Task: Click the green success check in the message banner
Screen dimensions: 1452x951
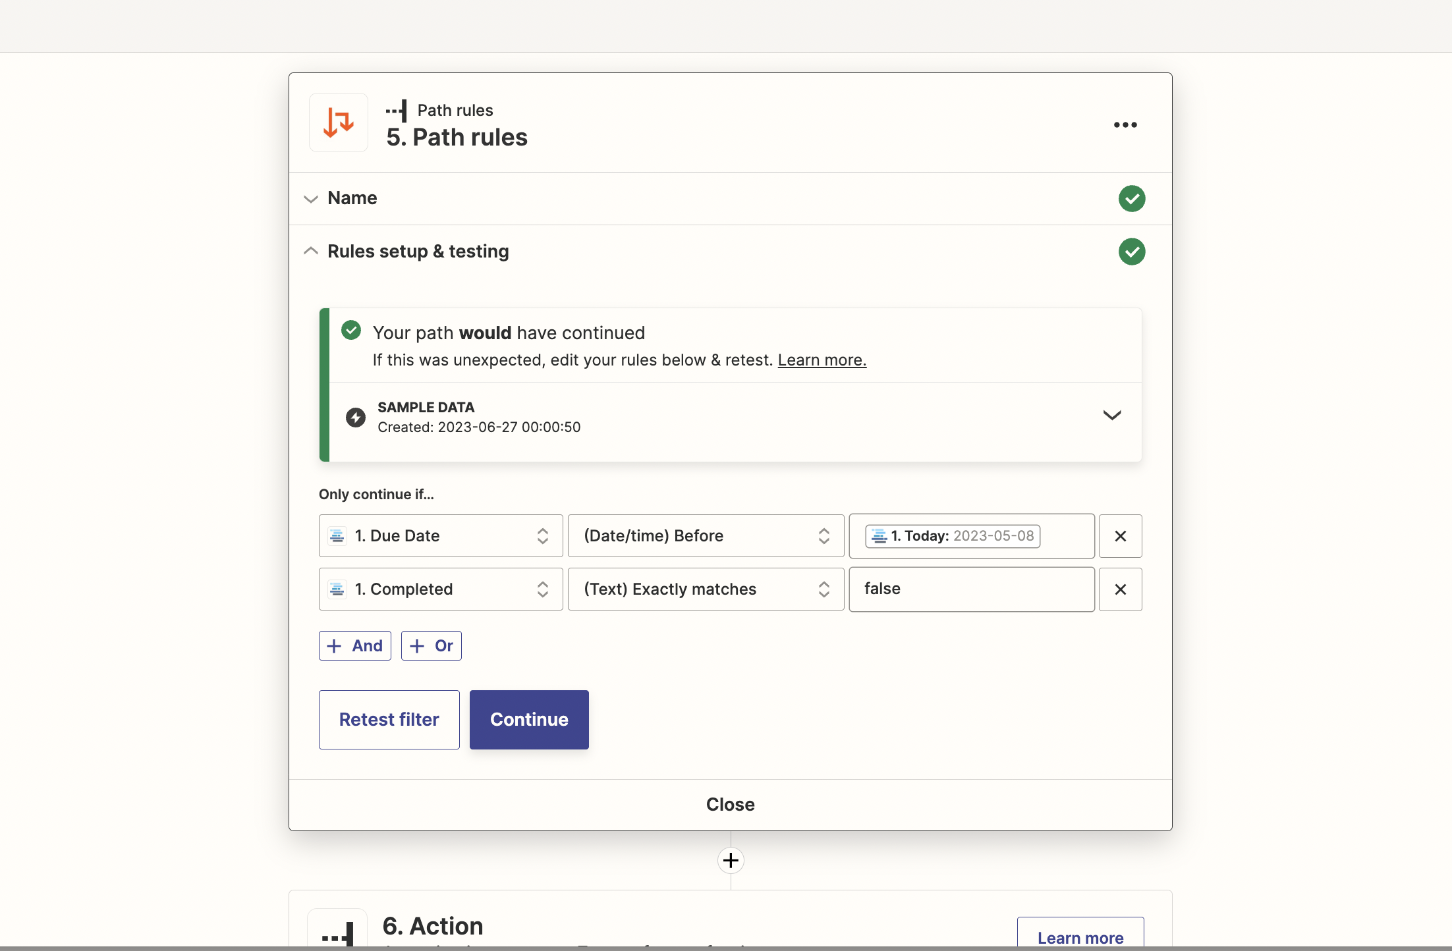Action: pos(351,330)
